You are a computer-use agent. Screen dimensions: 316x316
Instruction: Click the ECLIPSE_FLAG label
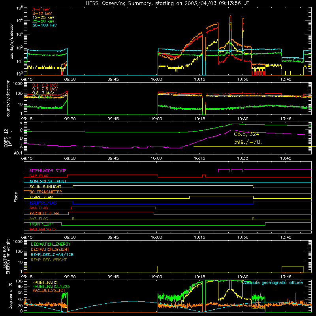[x=43, y=203]
